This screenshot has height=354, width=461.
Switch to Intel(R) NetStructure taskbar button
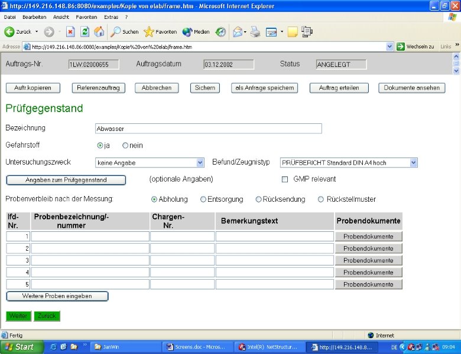[x=270, y=347]
